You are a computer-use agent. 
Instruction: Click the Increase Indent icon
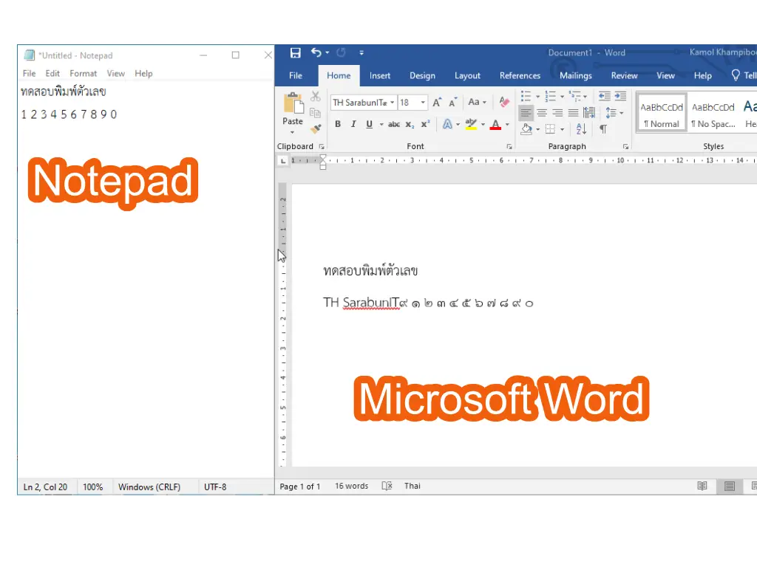(620, 97)
